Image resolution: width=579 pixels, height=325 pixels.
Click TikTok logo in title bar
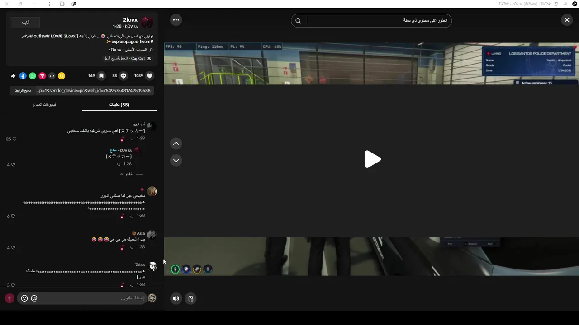[x=575, y=4]
